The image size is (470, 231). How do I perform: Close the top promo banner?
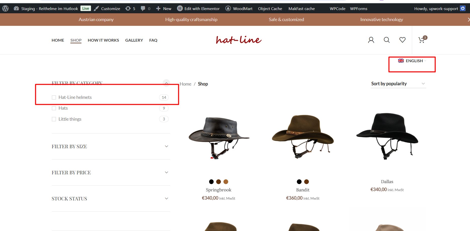[x=468, y=20]
